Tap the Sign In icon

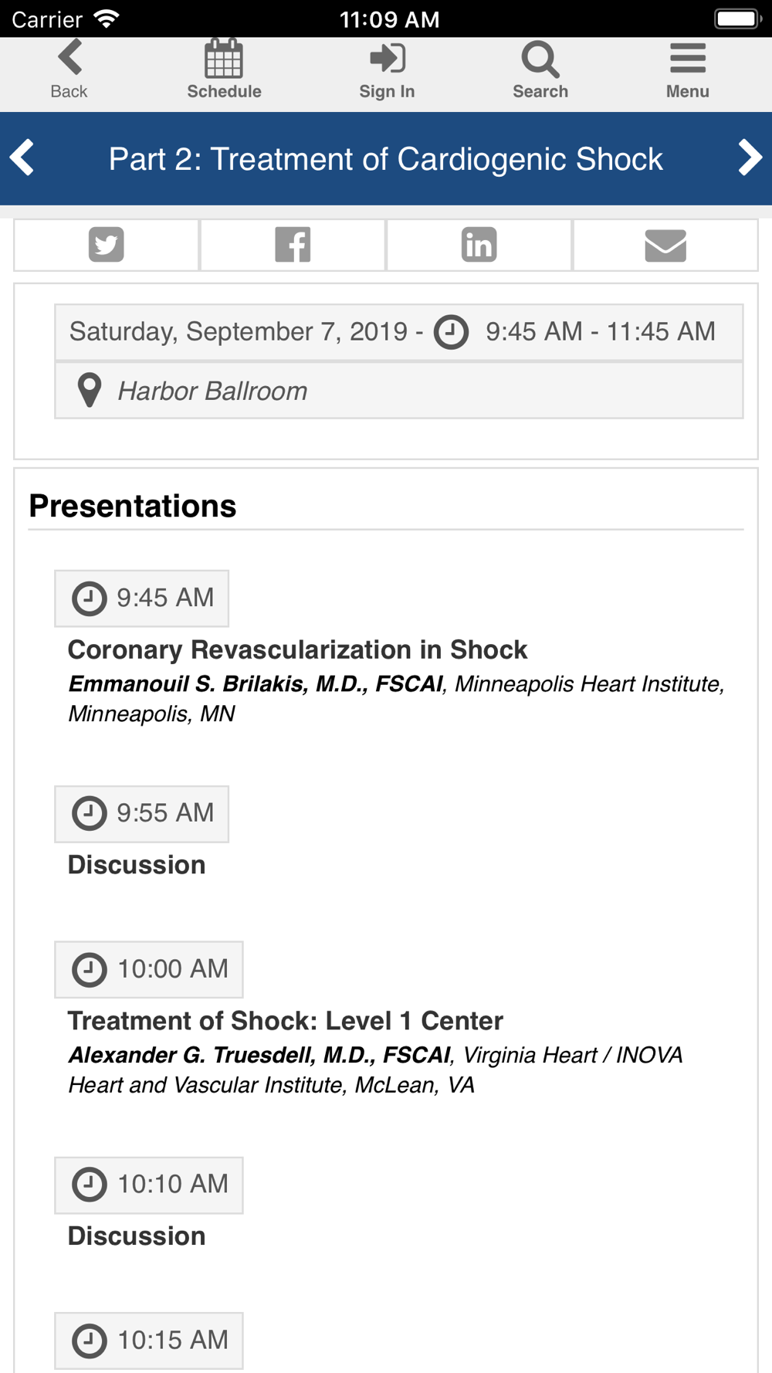coord(387,58)
